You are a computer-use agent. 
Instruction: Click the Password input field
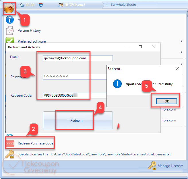coord(75,77)
